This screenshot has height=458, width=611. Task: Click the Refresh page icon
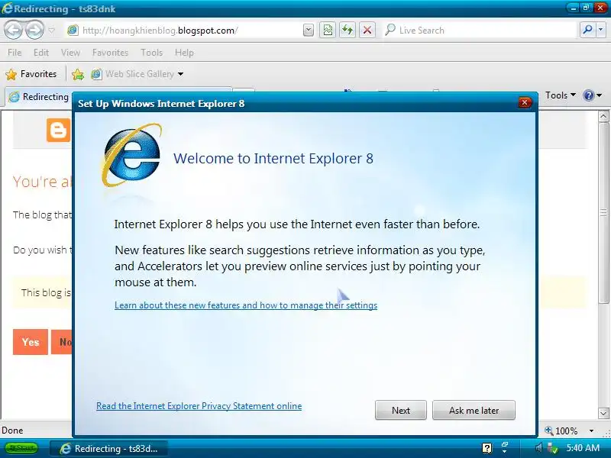coord(348,30)
